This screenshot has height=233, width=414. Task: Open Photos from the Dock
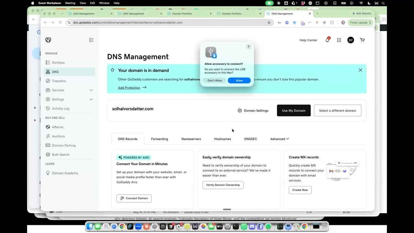coord(203,227)
